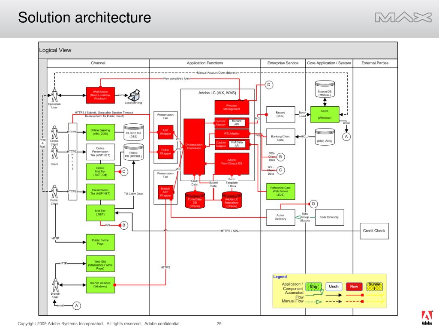This screenshot has width=439, height=329.
Task: Select the Online Client person icon
Action: pos(54,132)
